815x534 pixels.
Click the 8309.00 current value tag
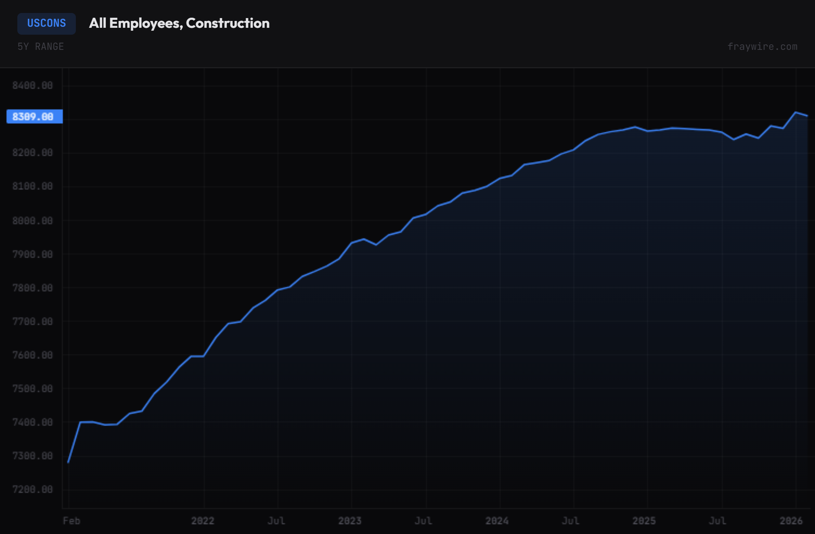[x=34, y=117]
